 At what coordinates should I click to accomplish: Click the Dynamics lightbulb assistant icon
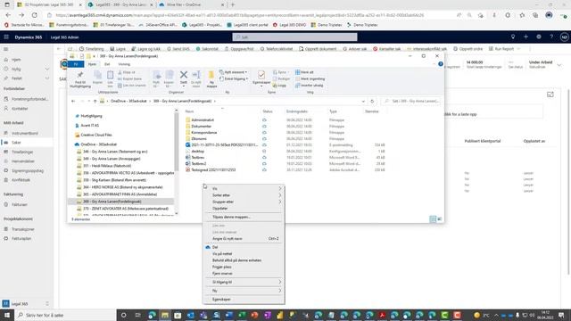point(513,37)
